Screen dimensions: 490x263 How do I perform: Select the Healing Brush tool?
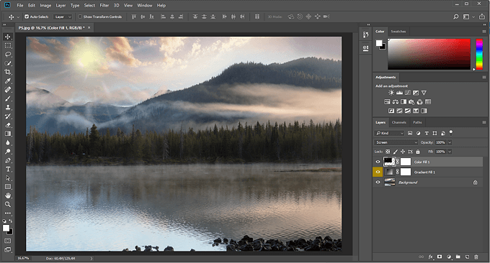point(8,90)
